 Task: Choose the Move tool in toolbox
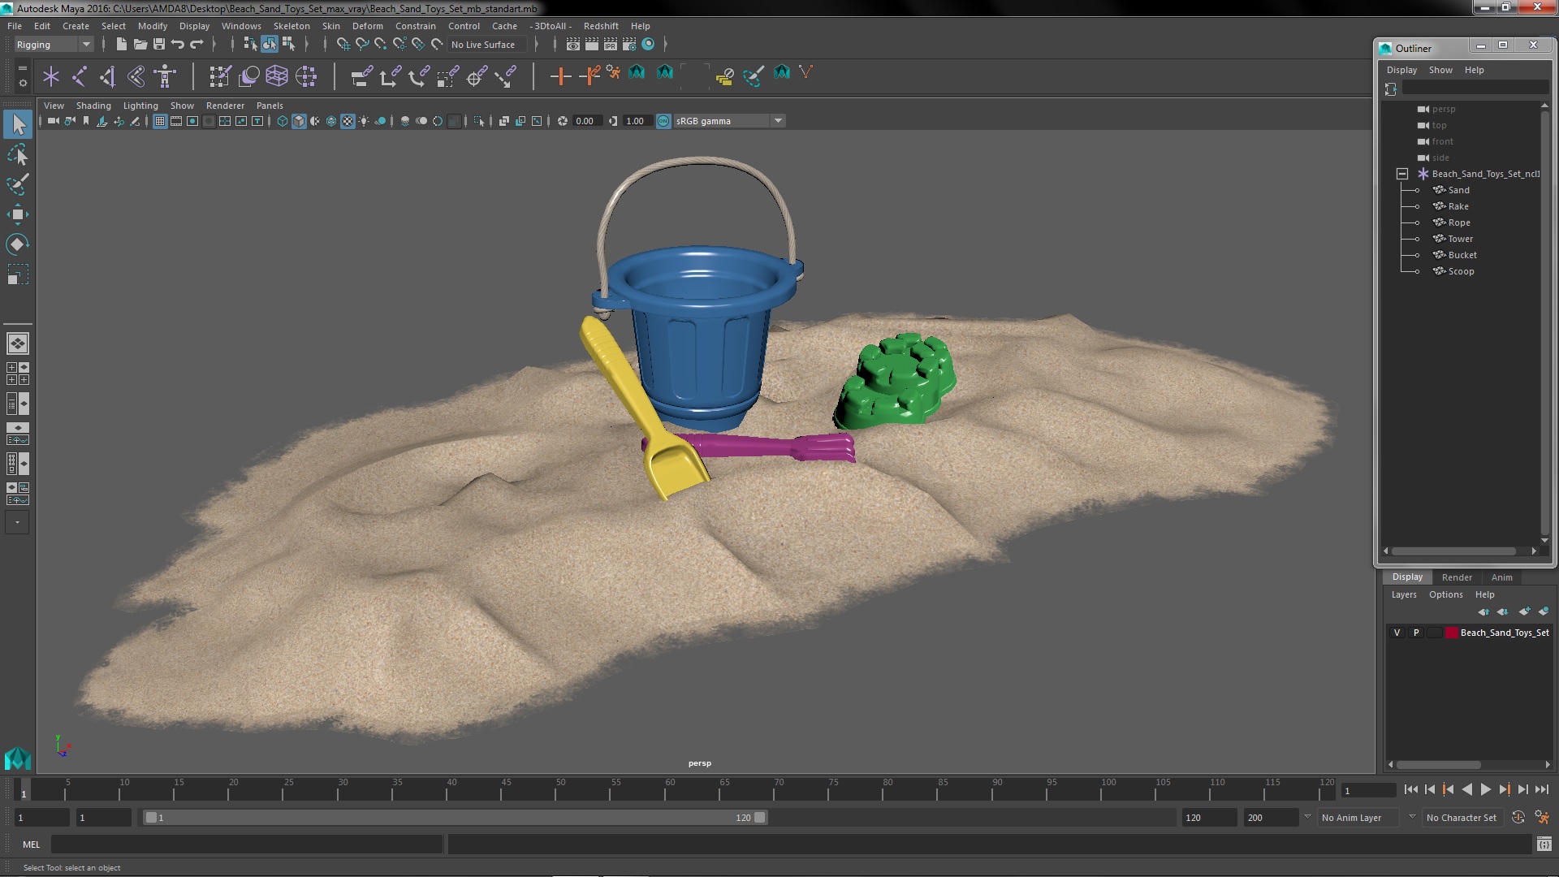tap(17, 214)
